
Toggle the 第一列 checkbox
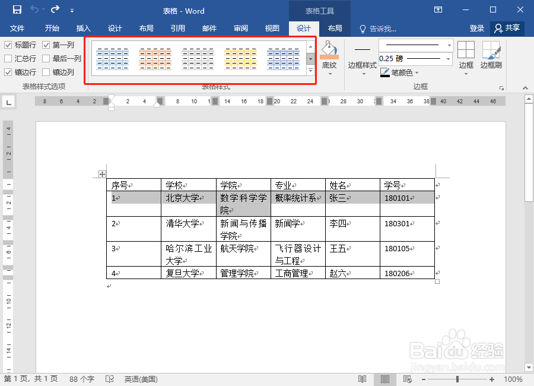[46, 45]
